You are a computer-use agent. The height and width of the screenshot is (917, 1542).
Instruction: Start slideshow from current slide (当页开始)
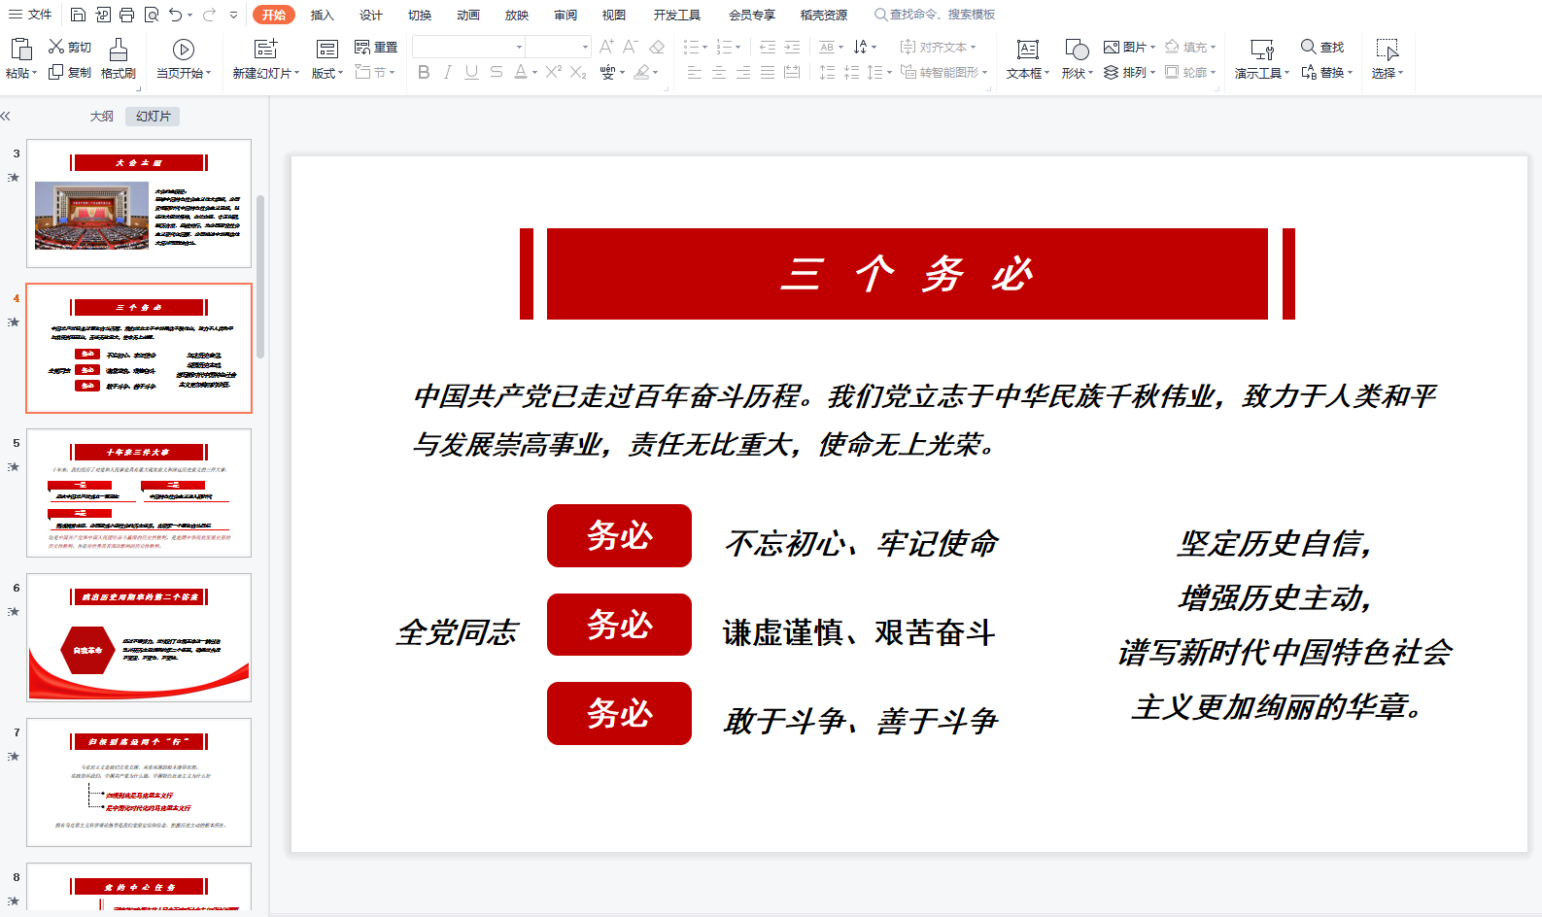click(183, 59)
